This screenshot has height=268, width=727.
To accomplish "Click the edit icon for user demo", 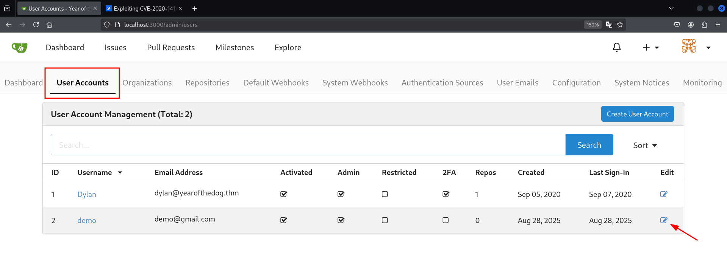I will (663, 220).
